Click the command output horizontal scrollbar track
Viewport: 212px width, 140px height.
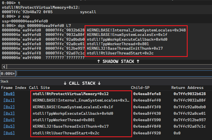tap(110, 66)
